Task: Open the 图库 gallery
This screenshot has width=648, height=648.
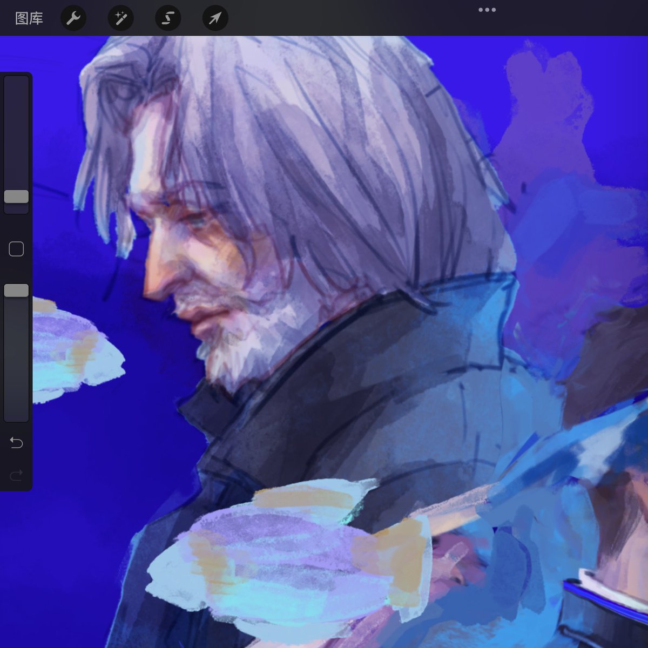Action: pos(29,18)
